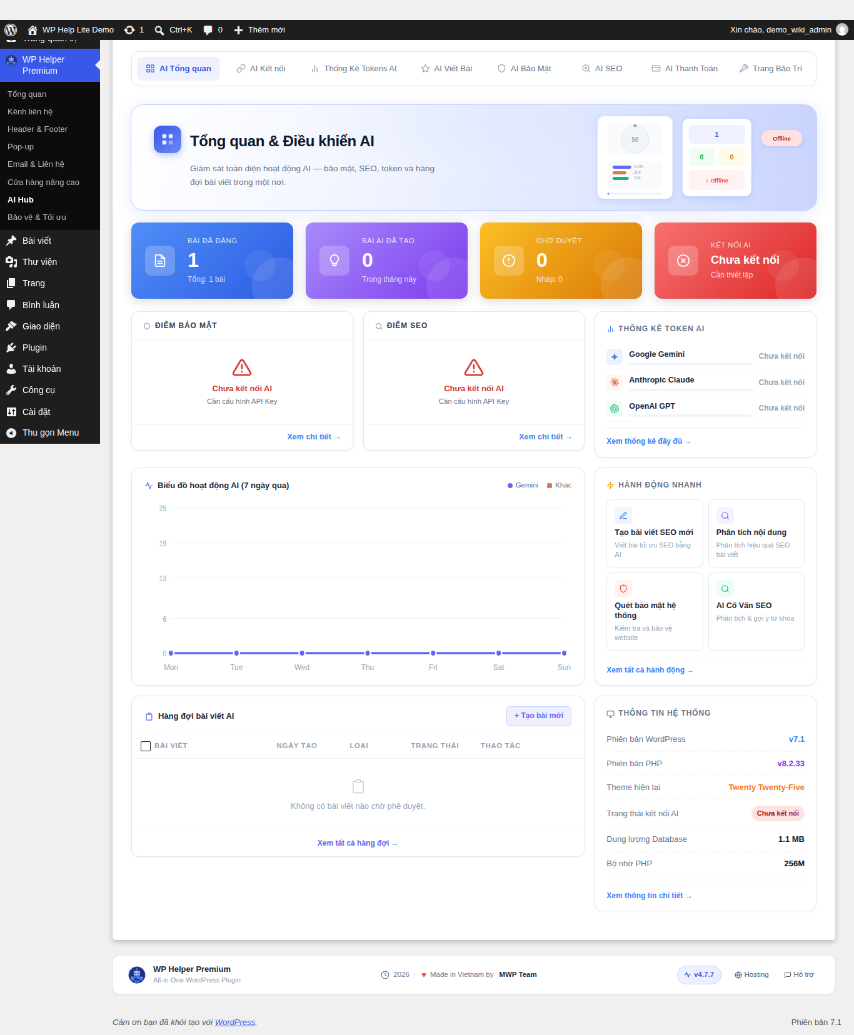The width and height of the screenshot is (854, 1035).
Task: Click the updates icon showing 1
Action: click(x=129, y=30)
